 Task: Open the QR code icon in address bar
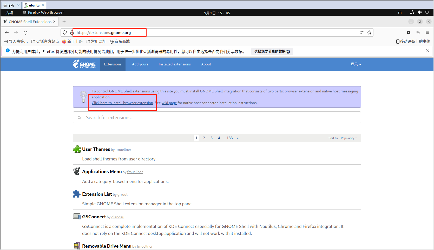click(x=362, y=32)
